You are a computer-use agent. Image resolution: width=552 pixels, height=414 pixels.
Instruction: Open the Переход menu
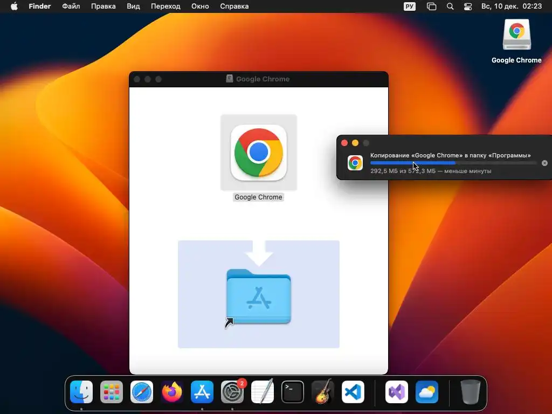click(x=165, y=6)
